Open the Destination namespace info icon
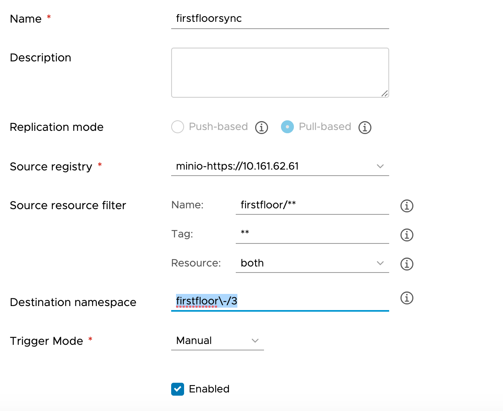The image size is (503, 411). point(407,298)
